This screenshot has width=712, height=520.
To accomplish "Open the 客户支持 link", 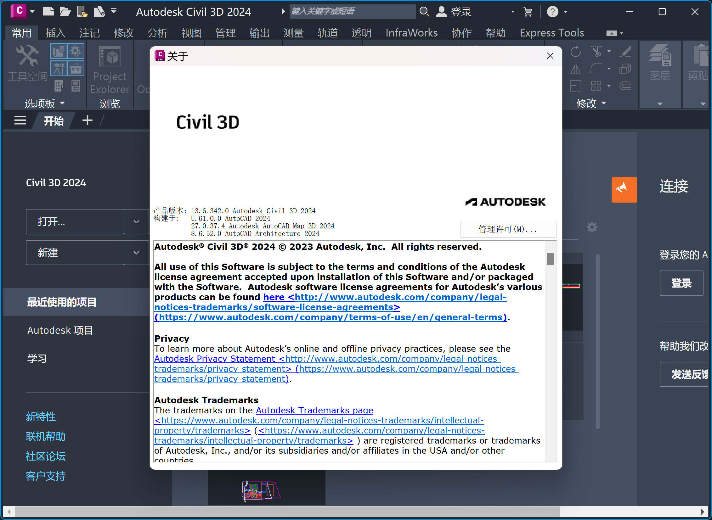I will pyautogui.click(x=46, y=476).
